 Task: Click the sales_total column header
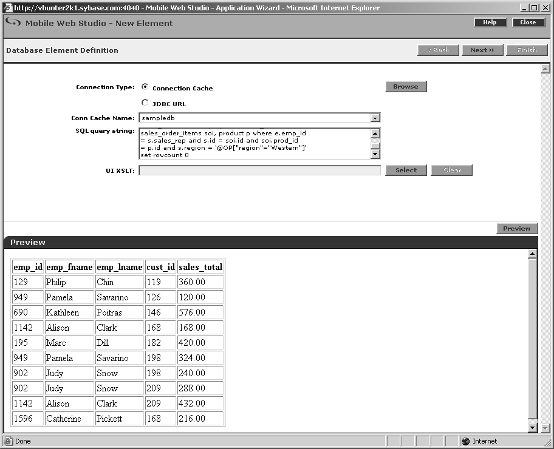pos(200,267)
